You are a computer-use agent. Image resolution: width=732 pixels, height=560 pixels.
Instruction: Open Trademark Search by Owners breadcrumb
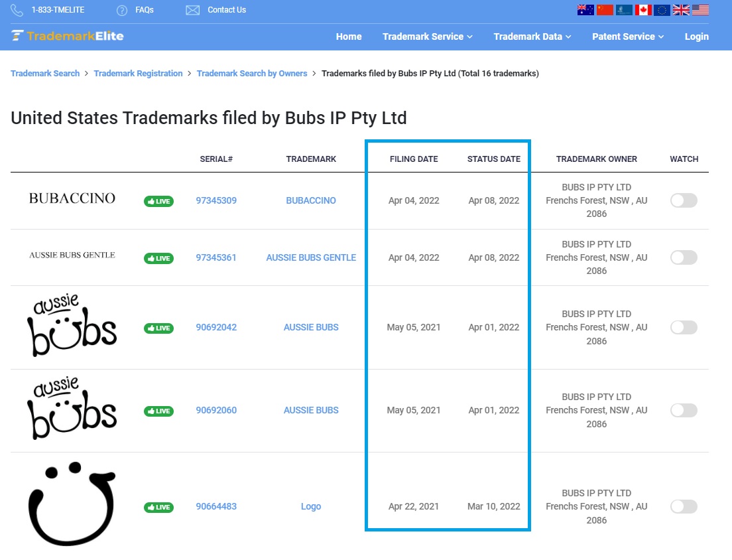click(252, 74)
